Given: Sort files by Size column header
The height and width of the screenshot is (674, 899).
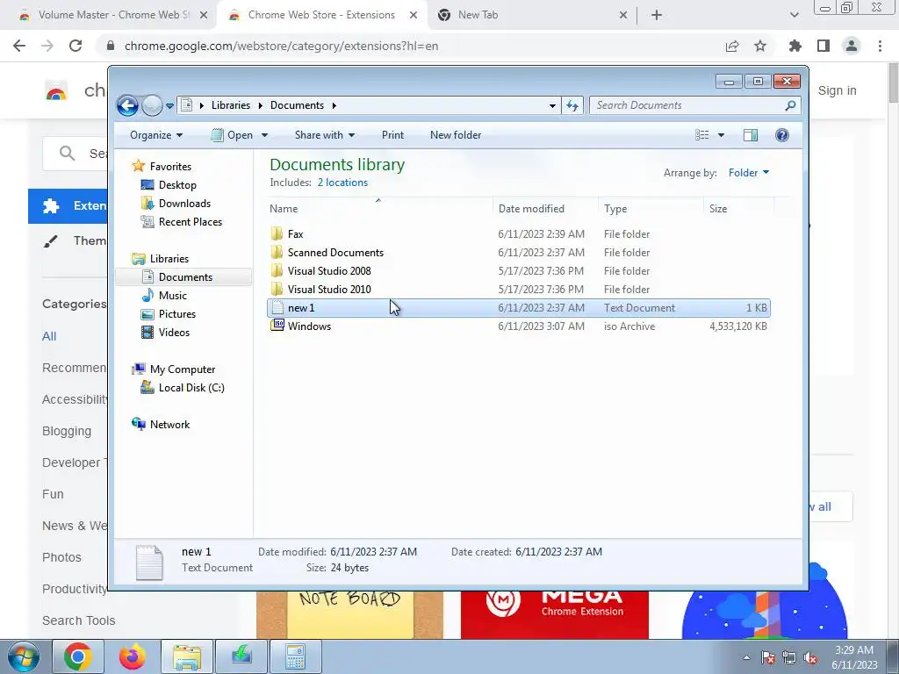Looking at the screenshot, I should [x=738, y=209].
